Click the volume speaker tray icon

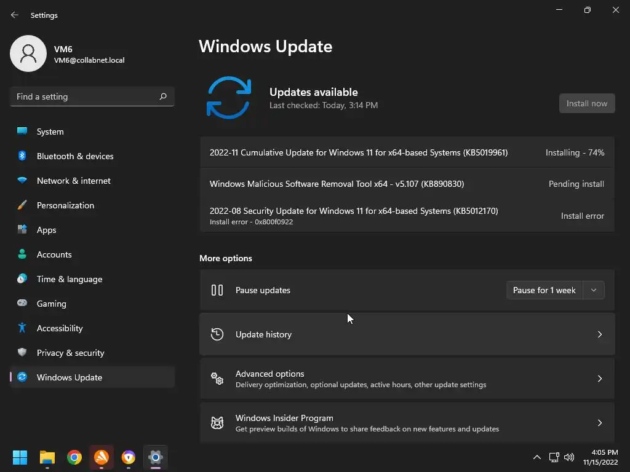pos(569,457)
